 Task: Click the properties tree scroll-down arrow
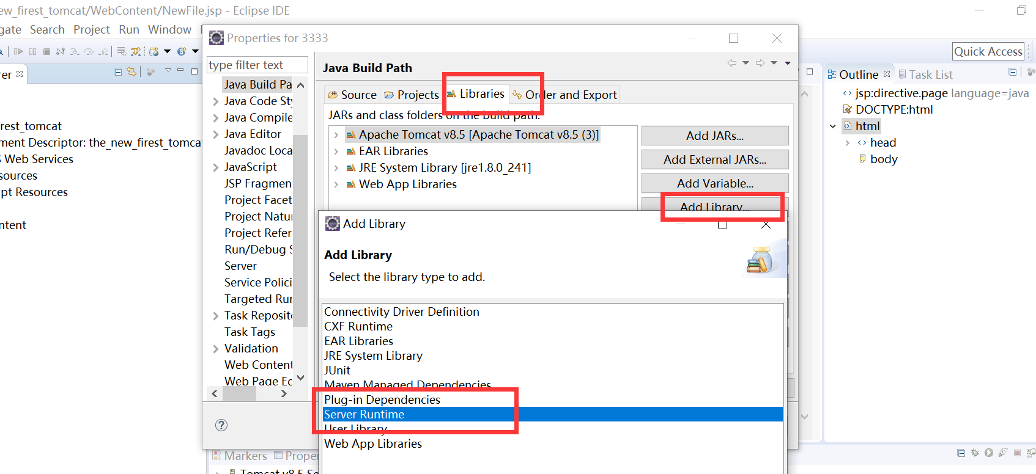(x=300, y=377)
